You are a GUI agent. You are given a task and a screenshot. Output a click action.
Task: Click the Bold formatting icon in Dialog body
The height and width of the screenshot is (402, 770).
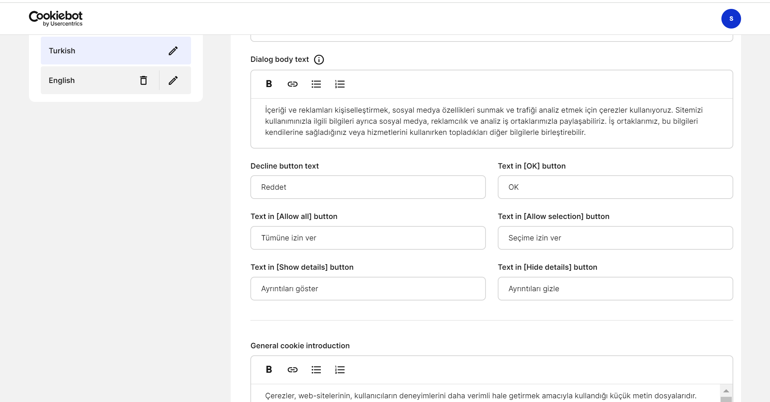coord(269,83)
